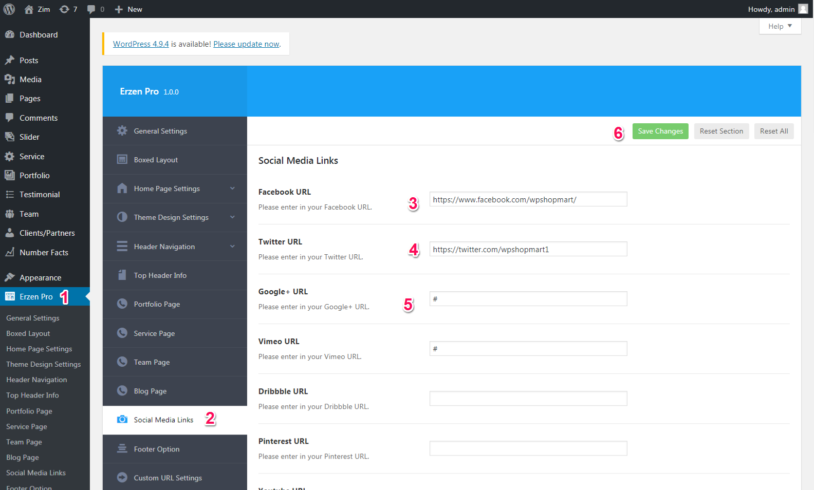Click the Custom URL Settings arrow icon

coord(122,477)
